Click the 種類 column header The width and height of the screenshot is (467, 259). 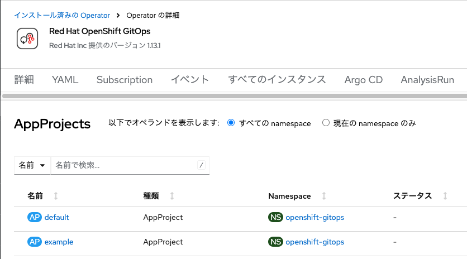pos(151,196)
